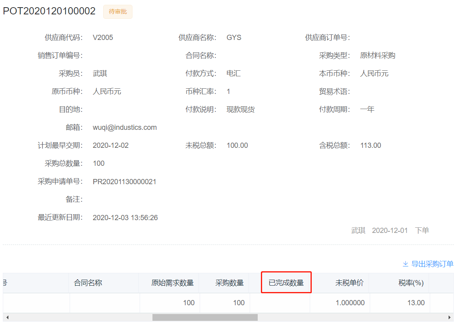Select the 100 cell under 原始需求数量

[x=188, y=303]
